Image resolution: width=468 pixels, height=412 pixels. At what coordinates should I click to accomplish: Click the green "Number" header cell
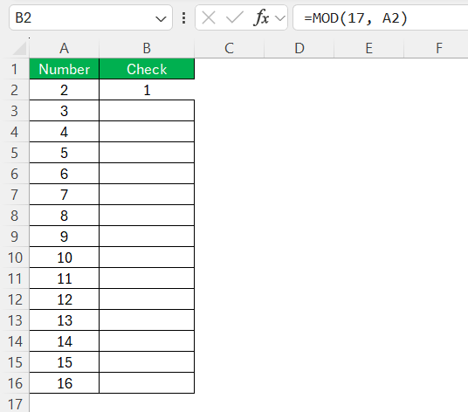pyautogui.click(x=64, y=69)
